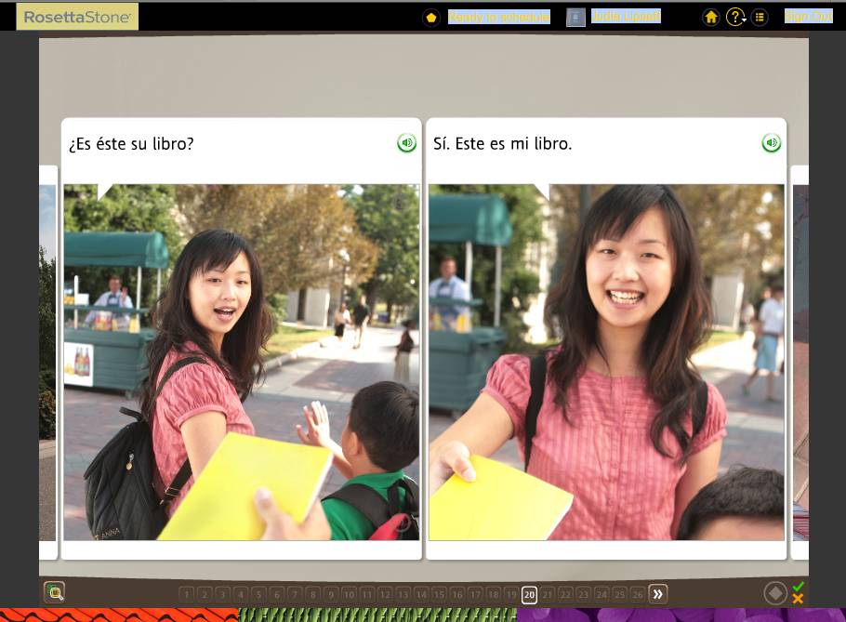Jump to screen 3 in progress bar
846x622 pixels.
point(222,594)
